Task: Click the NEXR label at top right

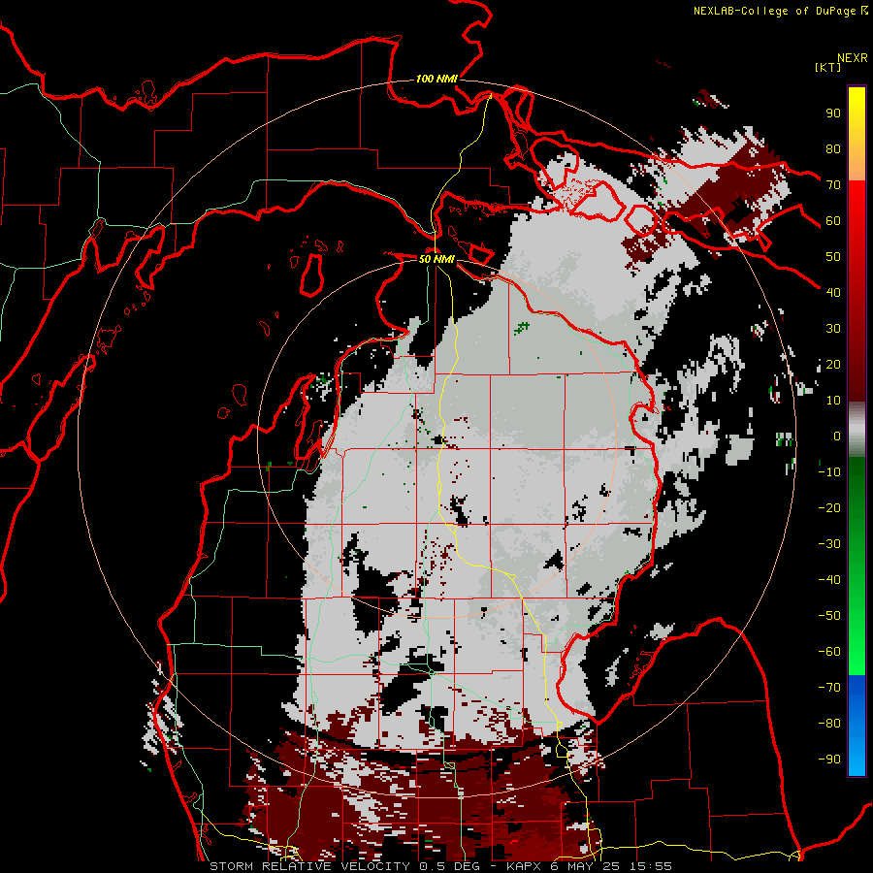Action: click(x=853, y=58)
